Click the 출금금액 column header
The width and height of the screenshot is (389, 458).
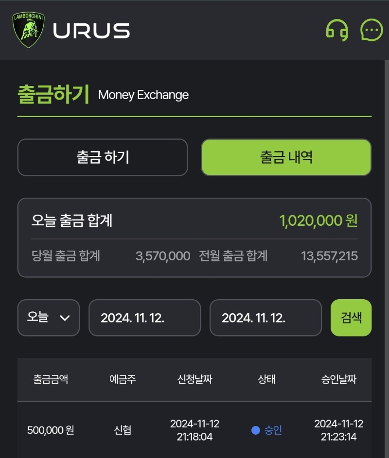[51, 379]
